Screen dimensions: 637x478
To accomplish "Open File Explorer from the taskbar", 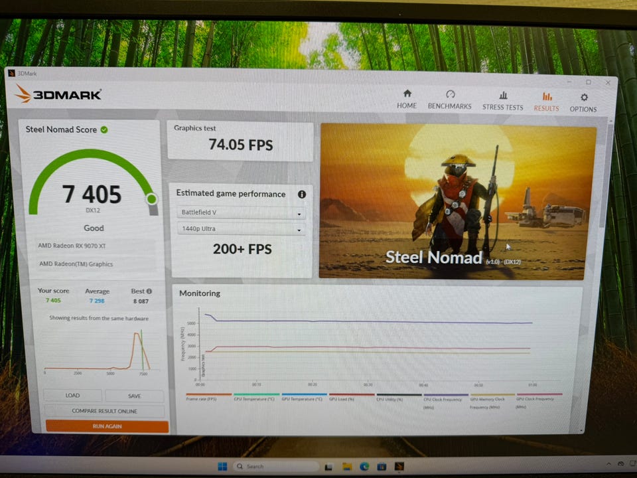I will [346, 467].
